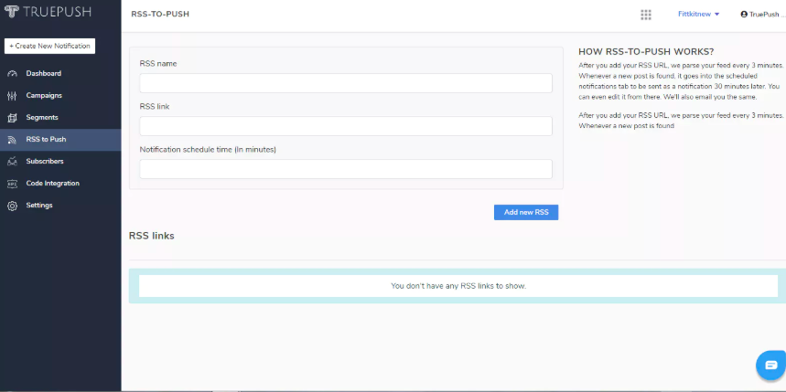Focus the RSS link input field

point(345,126)
